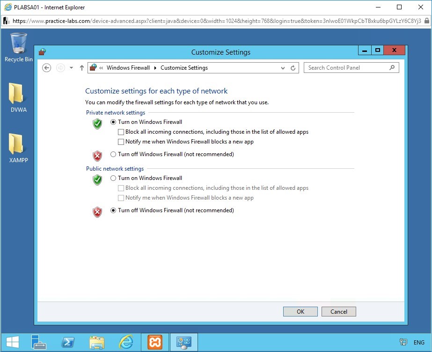Screen dimensions: 432x352
Task: Click the site favicon beside the practice-labs URL
Action: tap(7, 21)
